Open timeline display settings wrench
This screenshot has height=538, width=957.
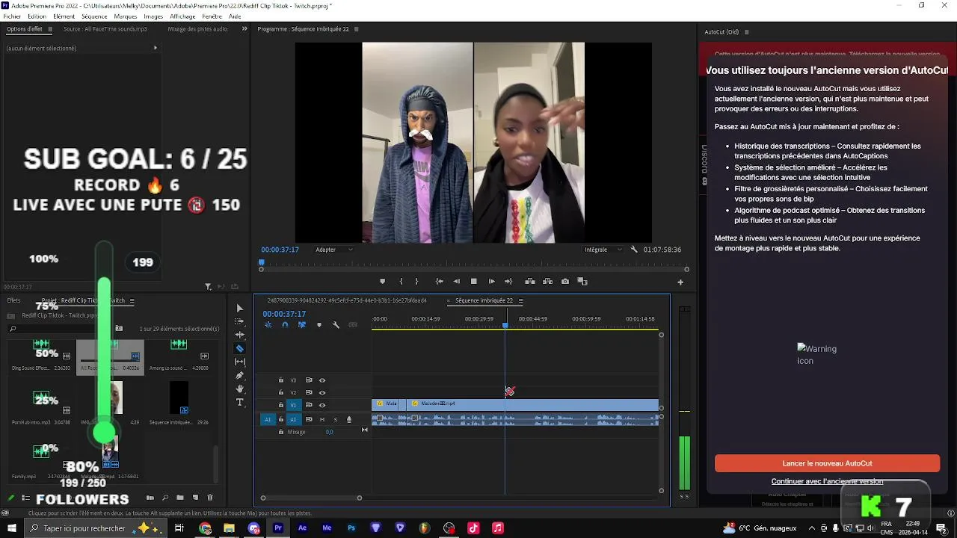tap(336, 325)
